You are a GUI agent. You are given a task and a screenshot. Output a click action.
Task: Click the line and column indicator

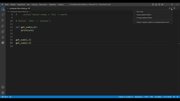click(126, 97)
